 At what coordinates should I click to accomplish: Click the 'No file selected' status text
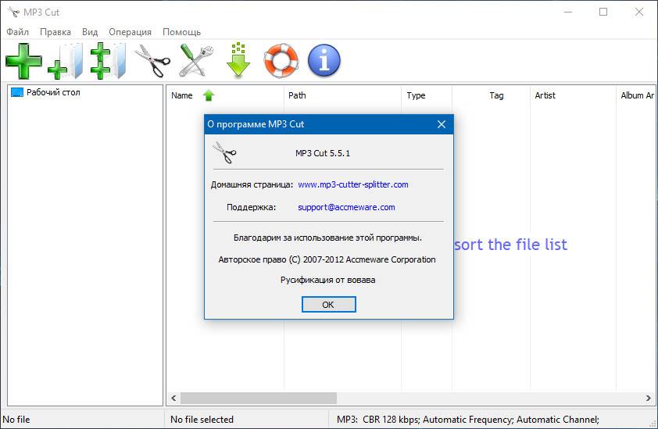pyautogui.click(x=202, y=420)
